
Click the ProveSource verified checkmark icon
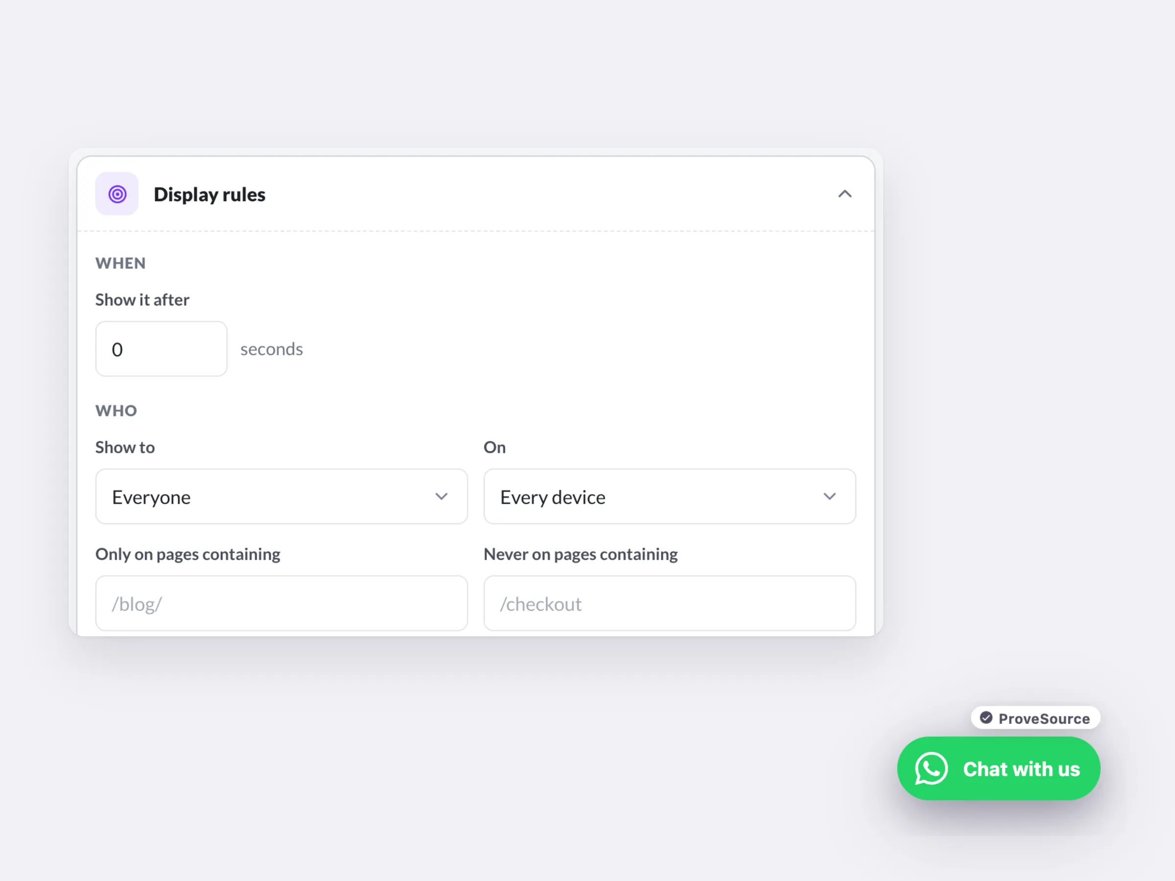coord(986,718)
